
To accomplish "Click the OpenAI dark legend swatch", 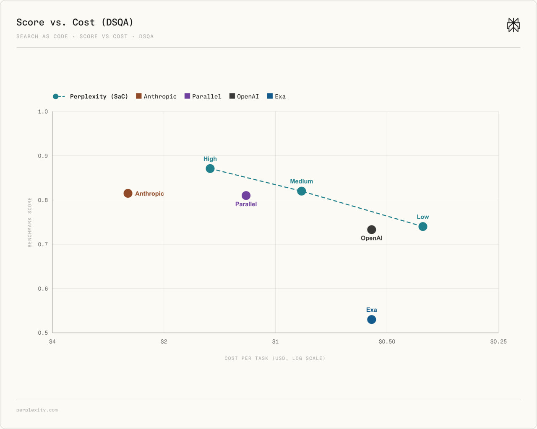I will (x=232, y=96).
